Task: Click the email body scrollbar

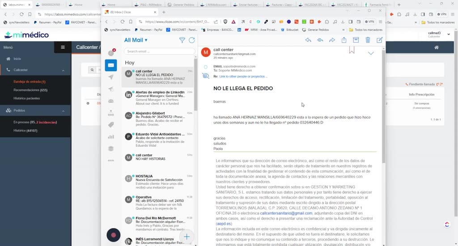Action: point(383,106)
